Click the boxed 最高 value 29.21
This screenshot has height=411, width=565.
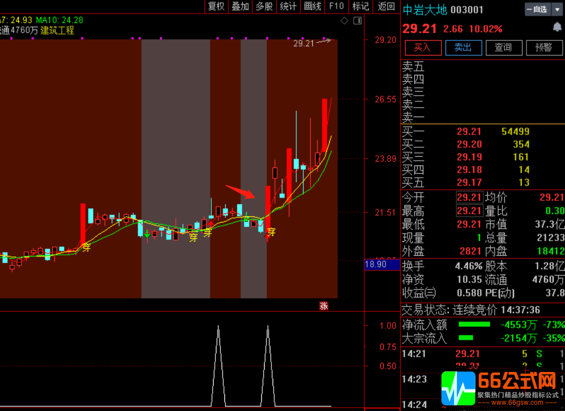(469, 211)
